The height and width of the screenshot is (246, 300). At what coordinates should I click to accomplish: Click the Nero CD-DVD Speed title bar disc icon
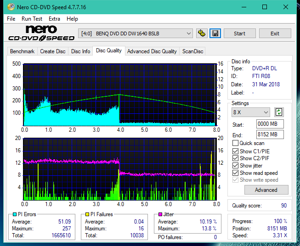[x=11, y=7]
